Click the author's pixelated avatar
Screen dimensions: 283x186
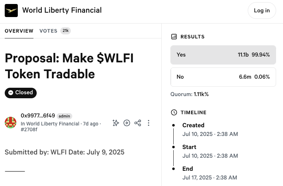coord(11,123)
